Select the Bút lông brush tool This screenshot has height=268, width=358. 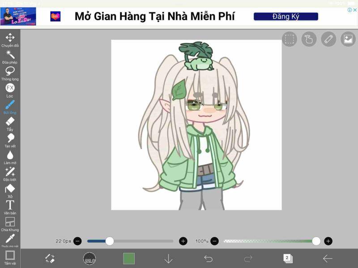(x=10, y=107)
